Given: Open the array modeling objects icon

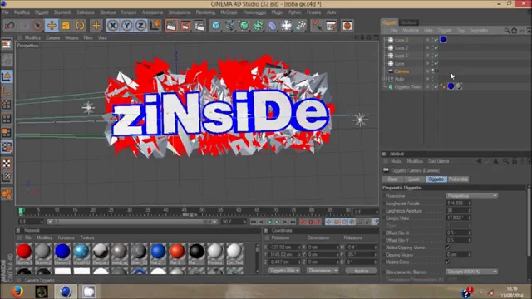Looking at the screenshot, I should (258, 26).
